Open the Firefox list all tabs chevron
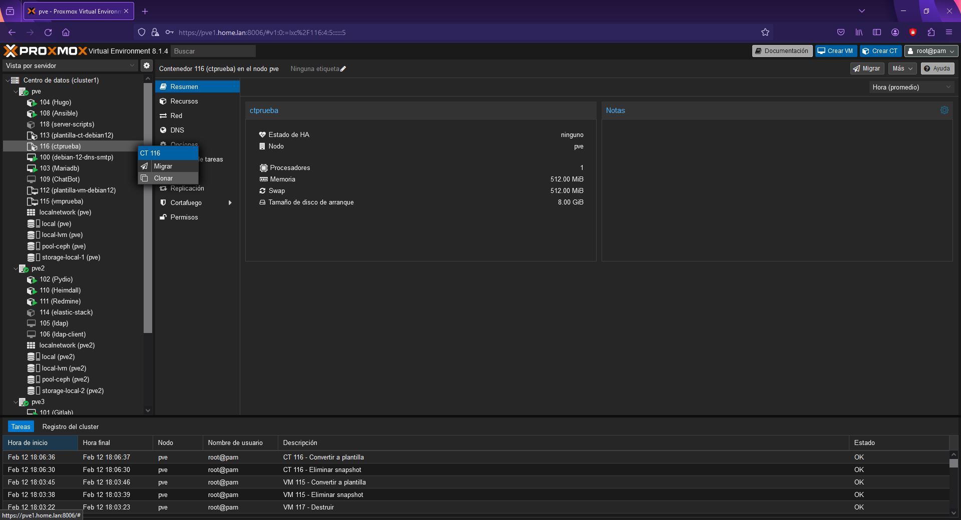 coord(861,11)
